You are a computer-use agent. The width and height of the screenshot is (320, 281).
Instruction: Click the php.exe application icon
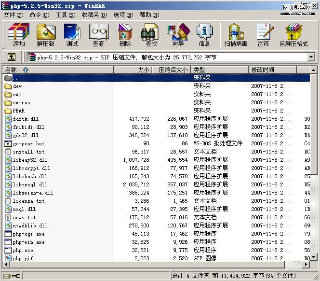(8, 250)
